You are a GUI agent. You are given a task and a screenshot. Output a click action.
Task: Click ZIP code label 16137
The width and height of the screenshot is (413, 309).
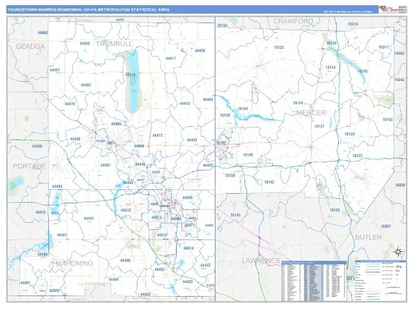click(x=319, y=126)
